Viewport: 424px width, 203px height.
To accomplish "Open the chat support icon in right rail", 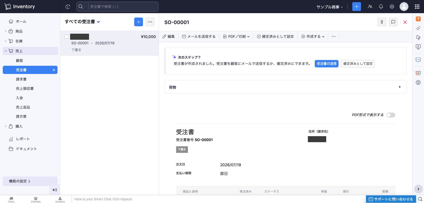I will [x=418, y=60].
